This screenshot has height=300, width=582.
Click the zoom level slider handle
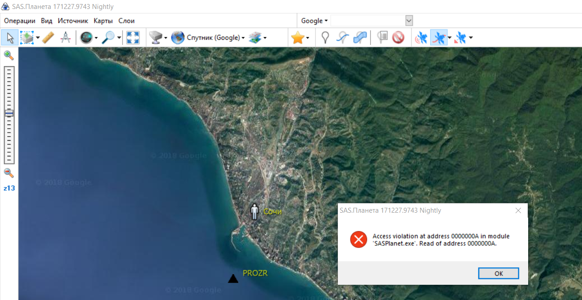(x=9, y=113)
